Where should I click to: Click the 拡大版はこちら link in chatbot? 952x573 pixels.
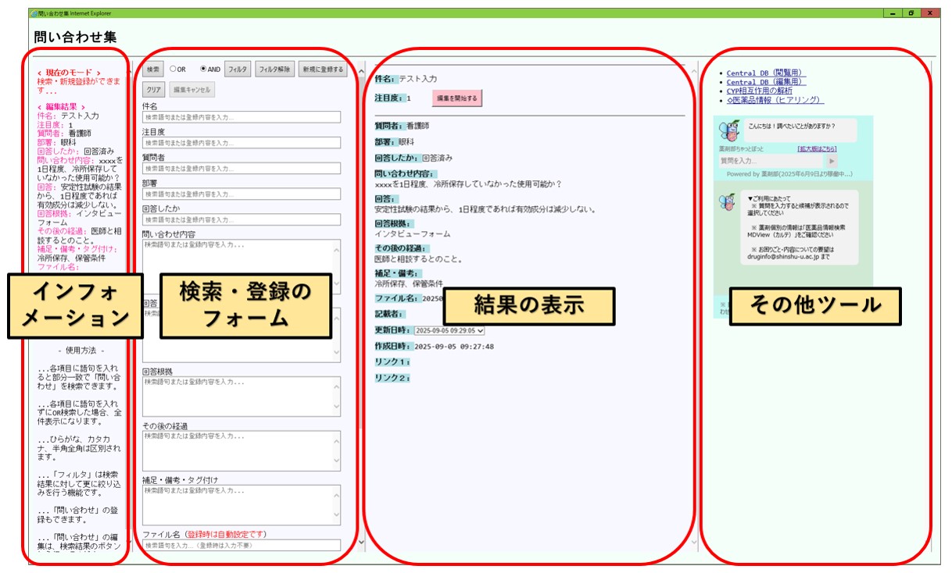[816, 148]
